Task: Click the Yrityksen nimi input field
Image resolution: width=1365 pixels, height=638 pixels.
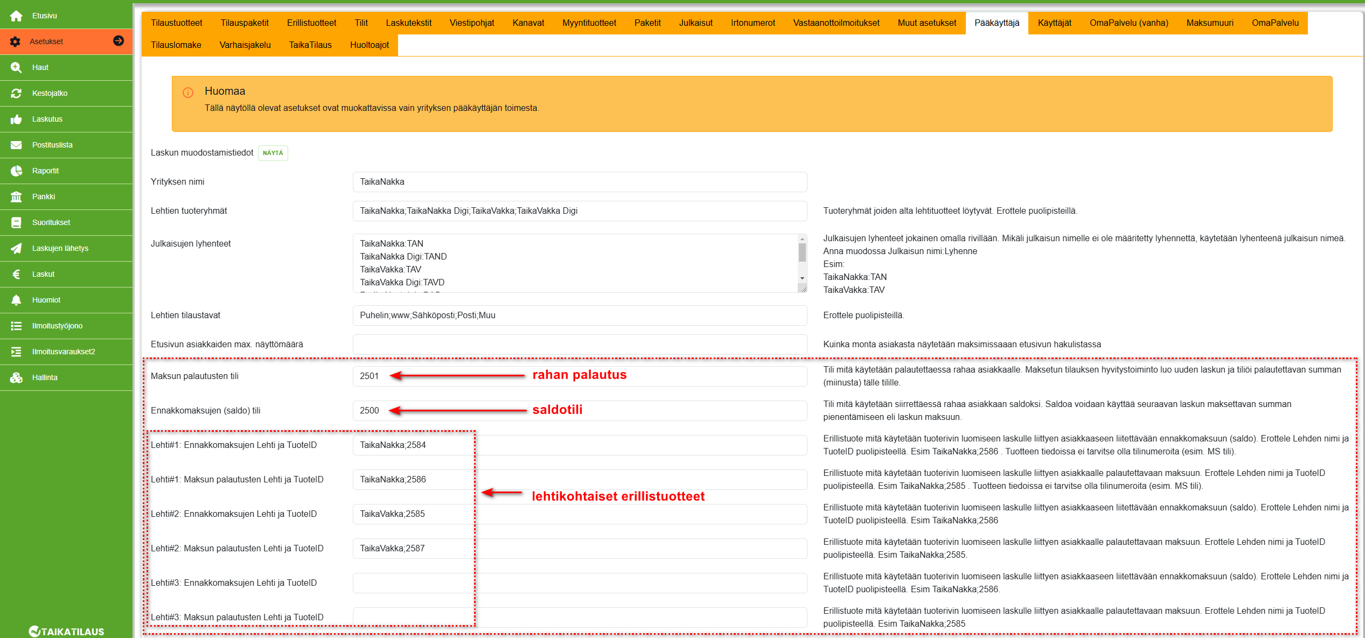Action: (x=580, y=182)
